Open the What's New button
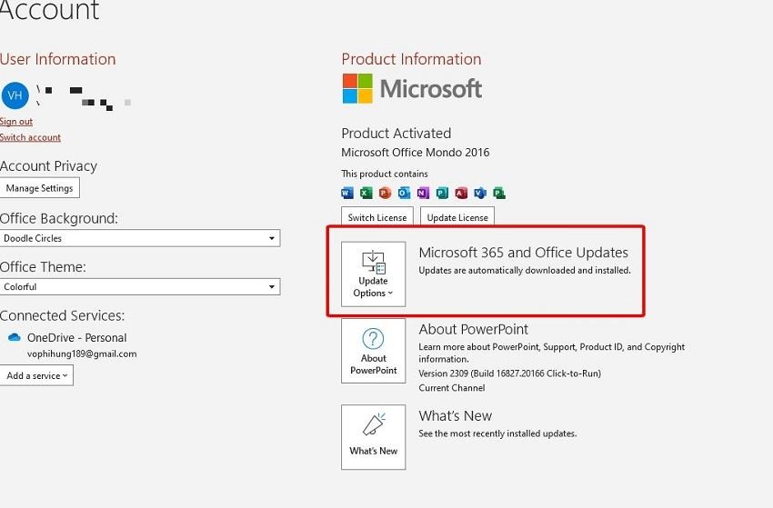The height and width of the screenshot is (508, 773). click(373, 437)
